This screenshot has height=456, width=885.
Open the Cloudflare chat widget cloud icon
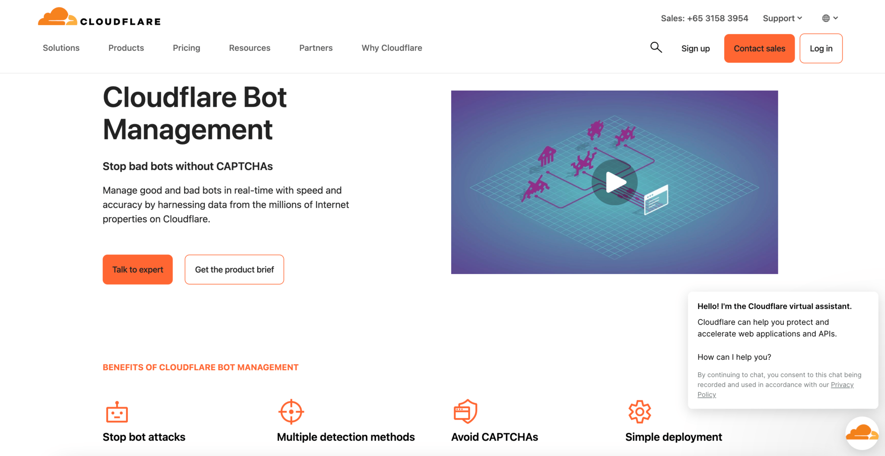(x=862, y=433)
